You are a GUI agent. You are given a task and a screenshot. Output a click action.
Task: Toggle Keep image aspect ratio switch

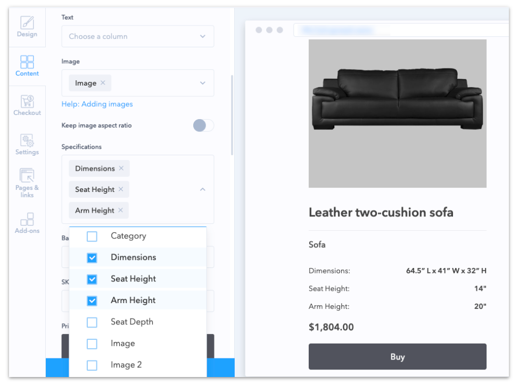click(x=203, y=125)
